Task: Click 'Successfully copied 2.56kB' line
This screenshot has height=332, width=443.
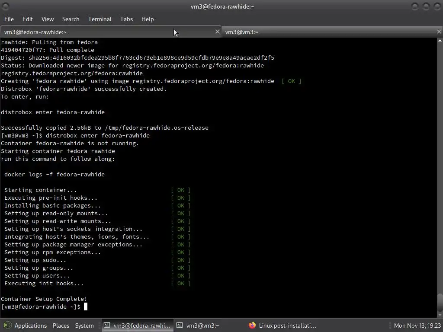Action: coord(105,128)
